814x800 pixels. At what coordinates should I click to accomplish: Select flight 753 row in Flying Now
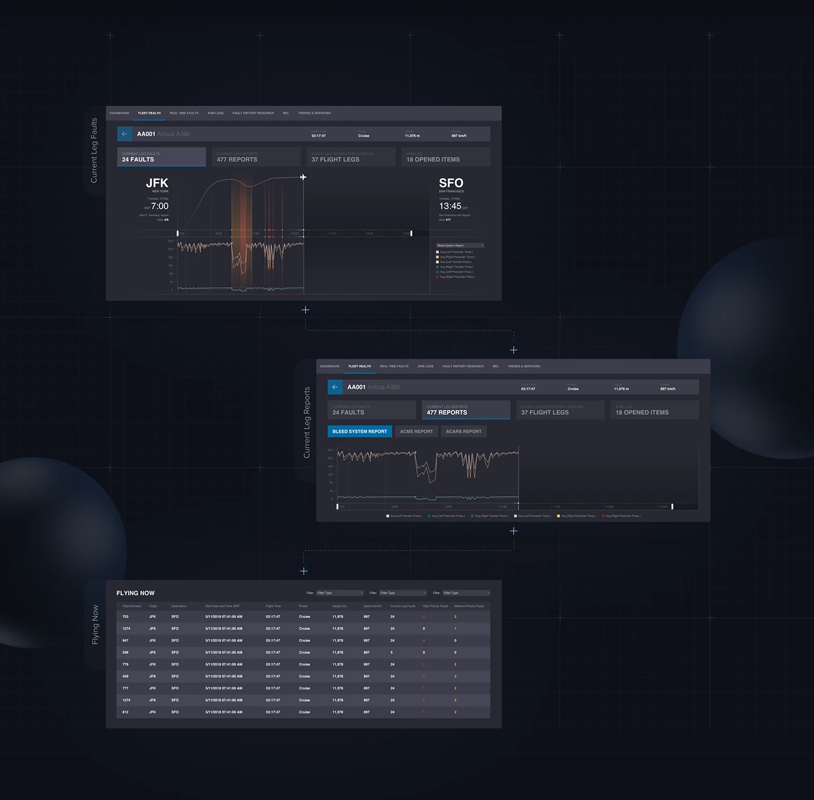pos(304,617)
